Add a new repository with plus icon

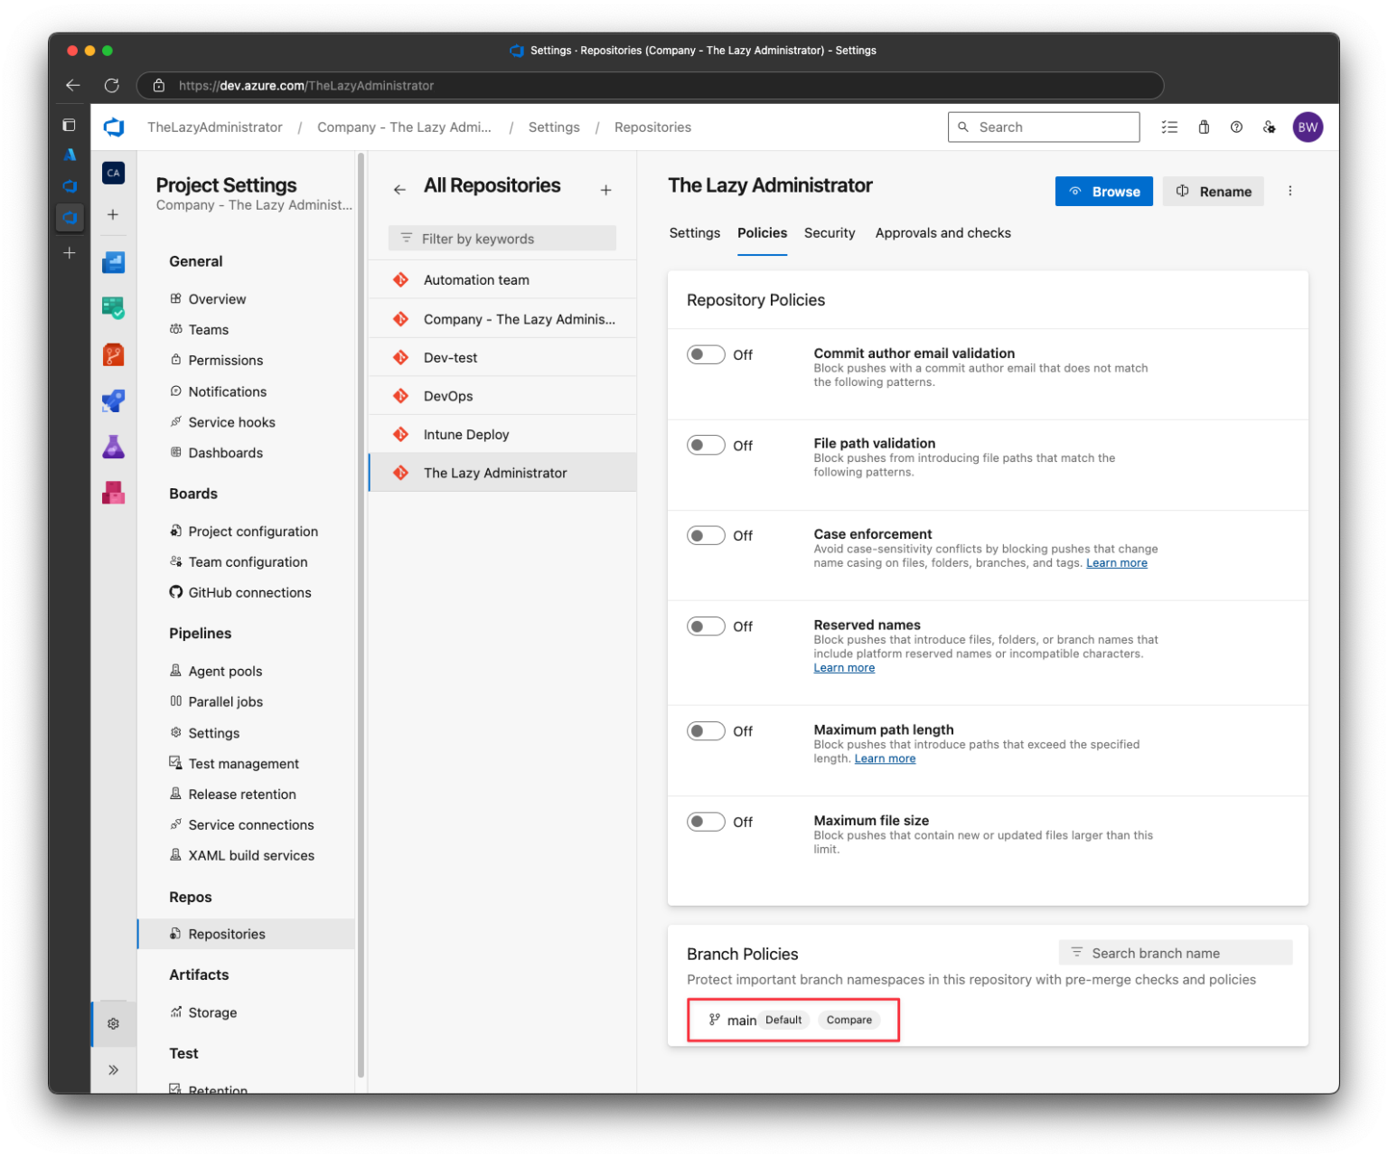point(606,190)
